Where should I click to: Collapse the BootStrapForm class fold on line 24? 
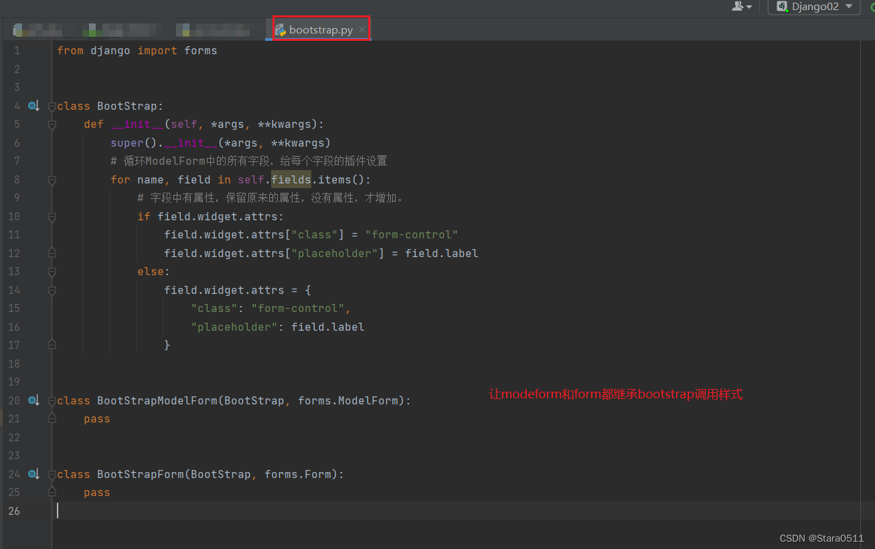(52, 475)
